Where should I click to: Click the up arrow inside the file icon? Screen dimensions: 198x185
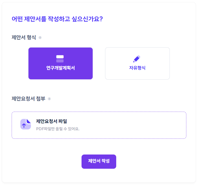click(24, 126)
